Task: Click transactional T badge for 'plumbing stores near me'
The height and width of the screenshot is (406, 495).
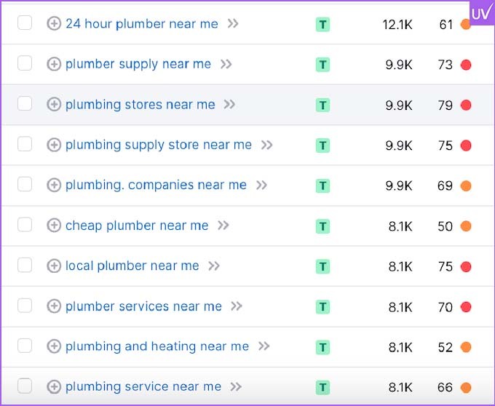Action: pyautogui.click(x=322, y=105)
